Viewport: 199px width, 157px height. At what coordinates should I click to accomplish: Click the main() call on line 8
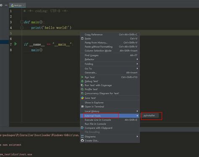pos(37,50)
